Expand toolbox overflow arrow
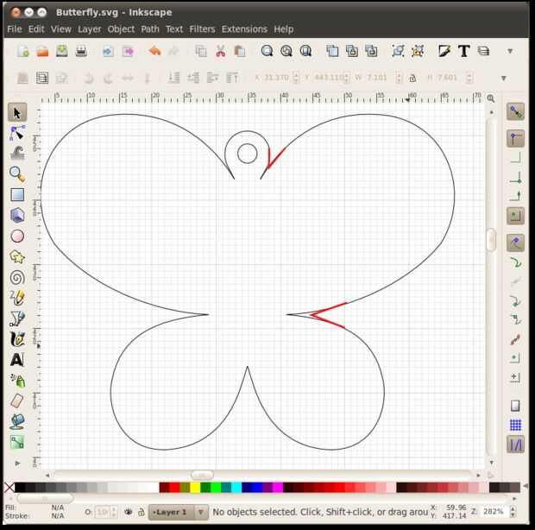Viewport: 535px width, 530px height. 18,464
